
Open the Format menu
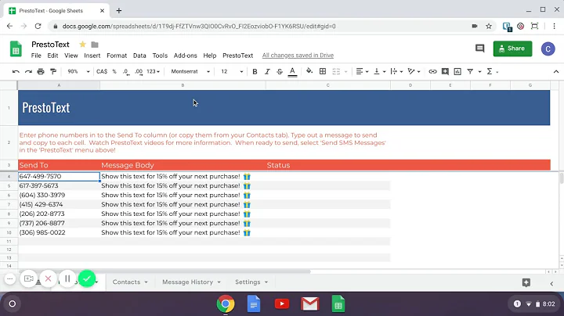pos(117,56)
